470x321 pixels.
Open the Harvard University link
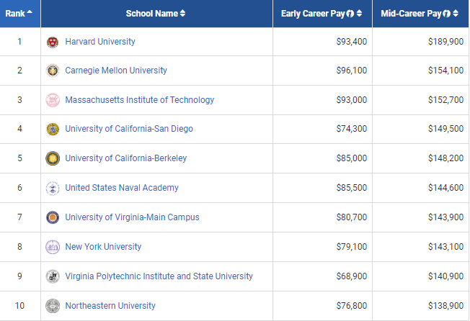(x=100, y=42)
